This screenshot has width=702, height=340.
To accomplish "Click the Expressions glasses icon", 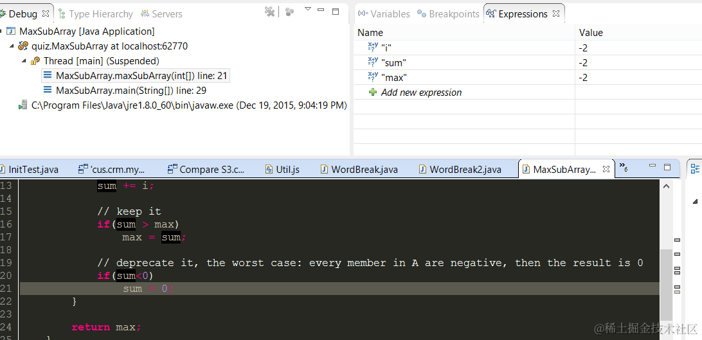I will [x=491, y=14].
